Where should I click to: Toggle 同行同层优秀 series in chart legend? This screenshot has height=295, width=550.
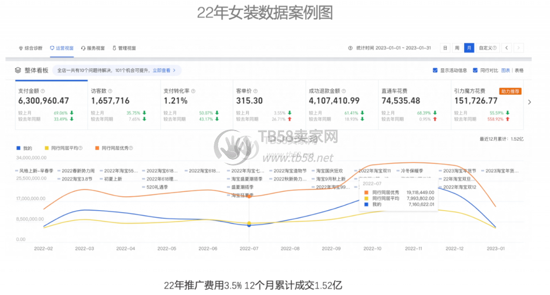[x=114, y=148]
